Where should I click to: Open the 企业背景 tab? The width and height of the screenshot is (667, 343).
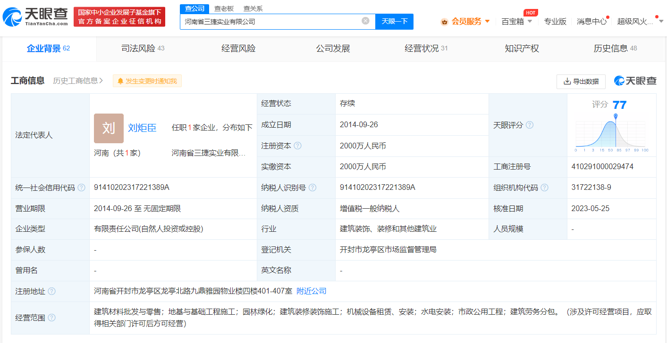click(49, 48)
